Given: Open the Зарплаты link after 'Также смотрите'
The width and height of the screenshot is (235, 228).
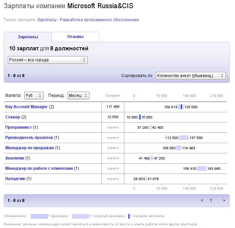Looking at the screenshot, I should [47, 20].
